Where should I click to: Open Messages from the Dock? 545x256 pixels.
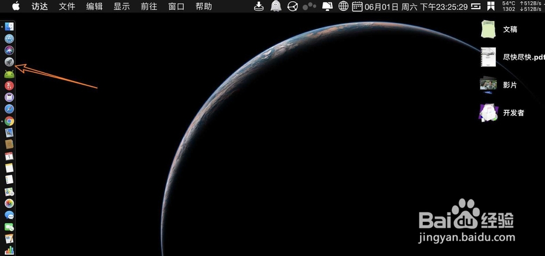(x=9, y=215)
